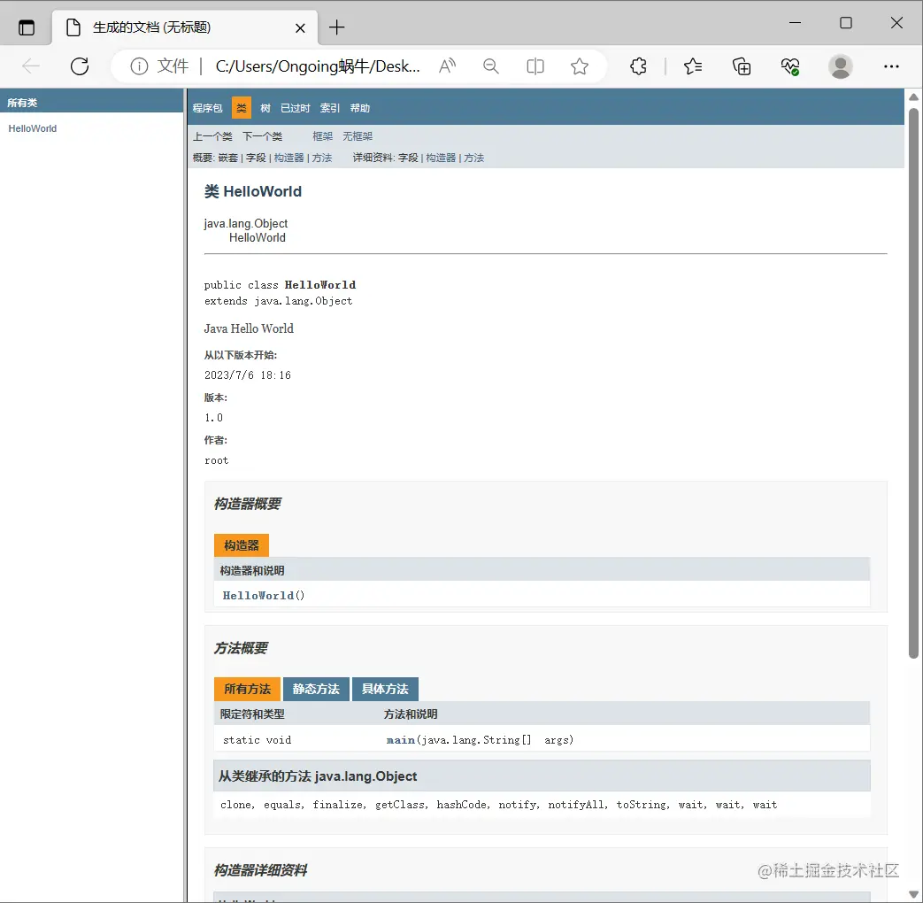Image resolution: width=923 pixels, height=903 pixels.
Task: Click the Java Hello World description
Action: click(249, 328)
